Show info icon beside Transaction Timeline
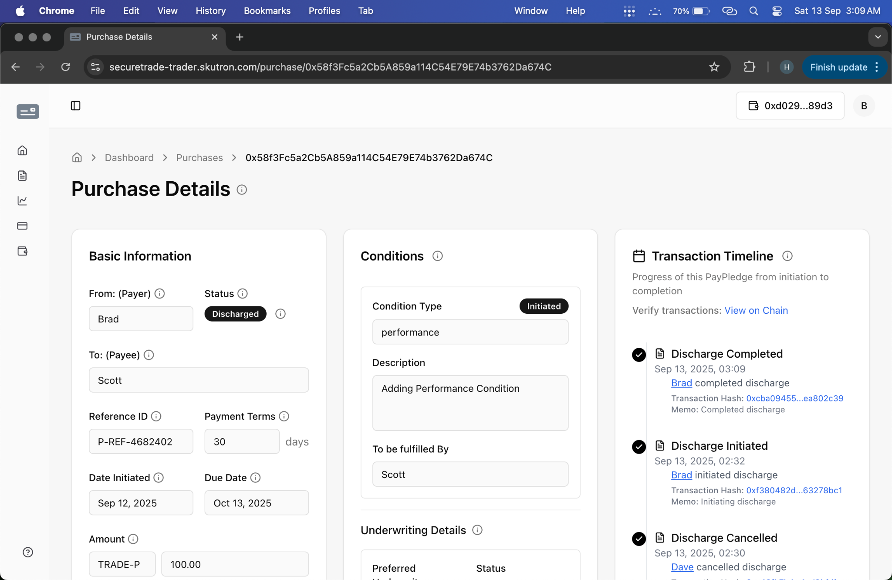 coord(787,256)
